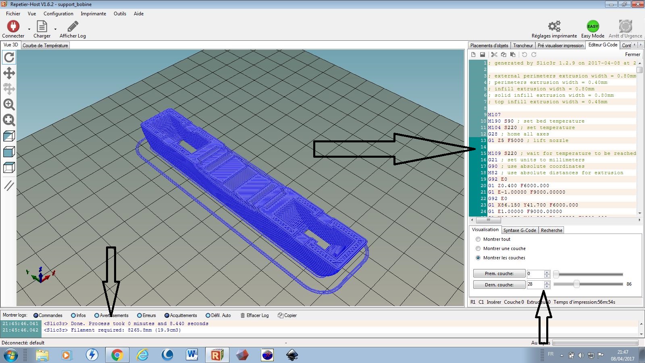Image resolution: width=645 pixels, height=363 pixels.
Task: Expand the Connecter dropdown arrow
Action: pyautogui.click(x=29, y=29)
